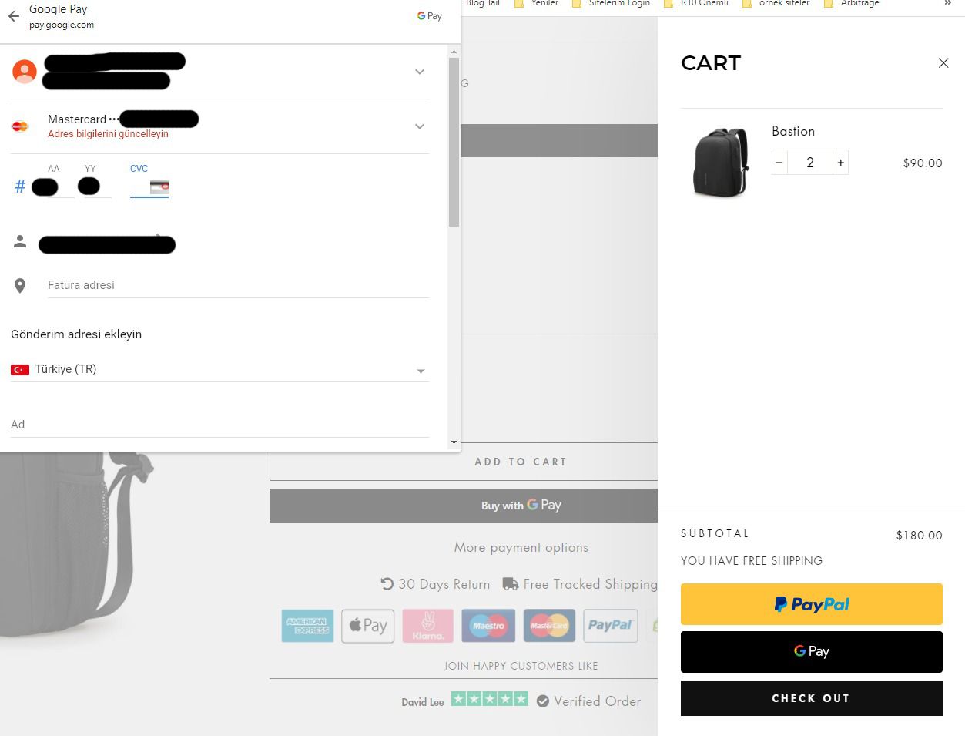Click the cardholder person icon
Image resolution: width=965 pixels, height=736 pixels.
20,242
